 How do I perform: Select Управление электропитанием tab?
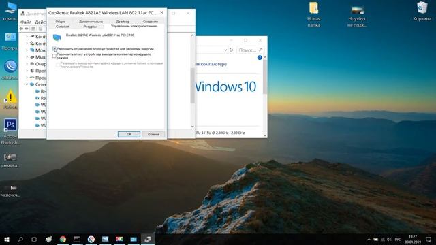[134, 26]
